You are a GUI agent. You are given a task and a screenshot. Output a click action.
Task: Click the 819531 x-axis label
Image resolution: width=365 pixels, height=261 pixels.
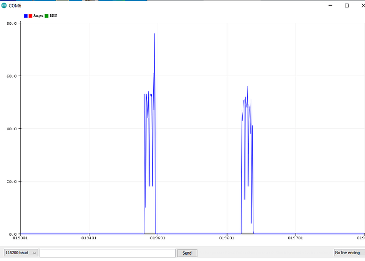158,238
